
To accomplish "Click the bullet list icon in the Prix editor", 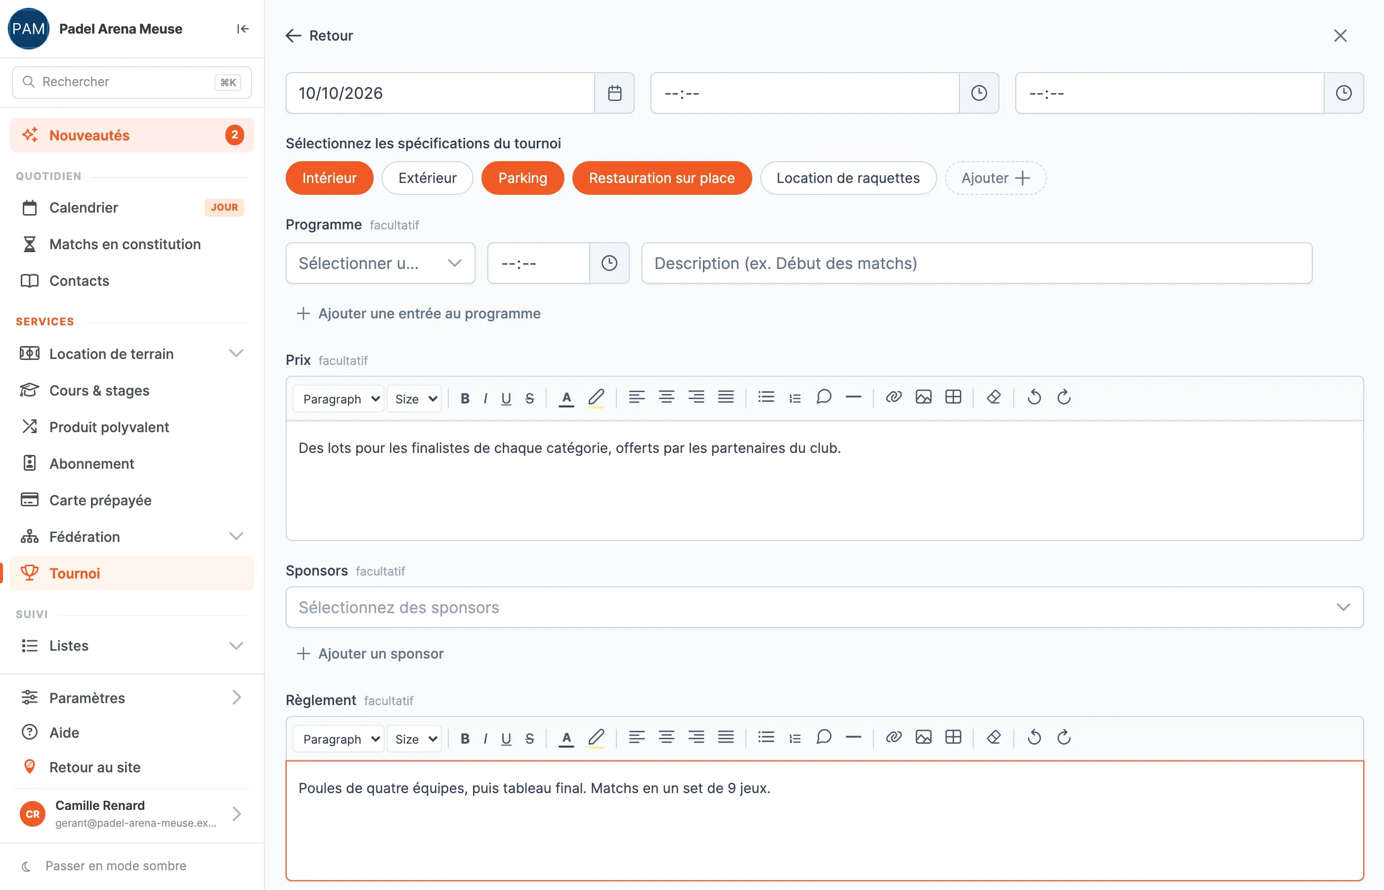I will [766, 398].
